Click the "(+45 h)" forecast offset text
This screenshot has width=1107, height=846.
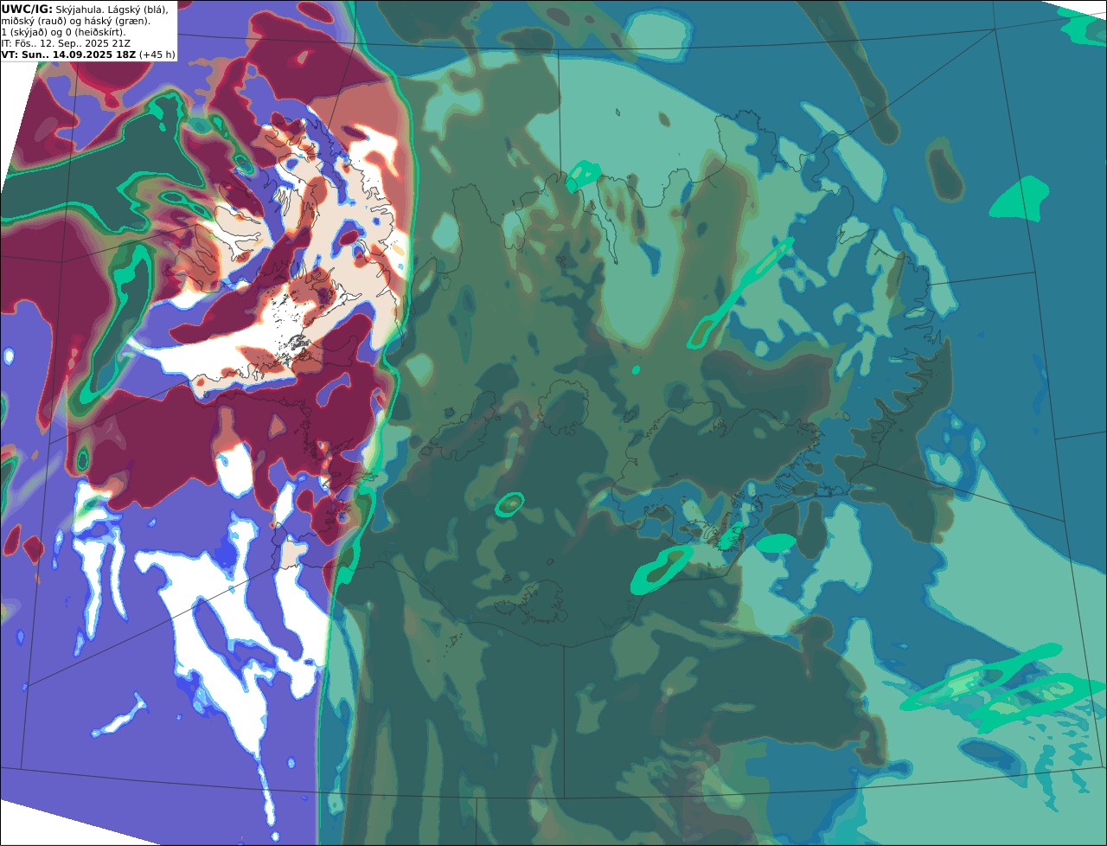[x=157, y=54]
